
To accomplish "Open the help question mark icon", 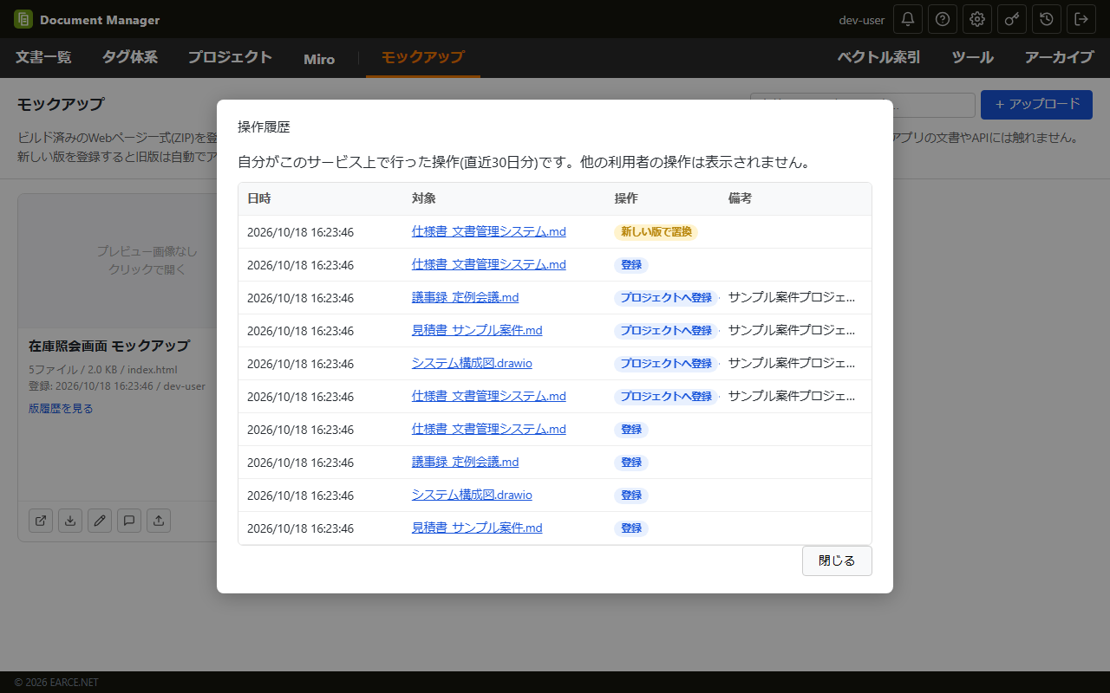I will 943,19.
